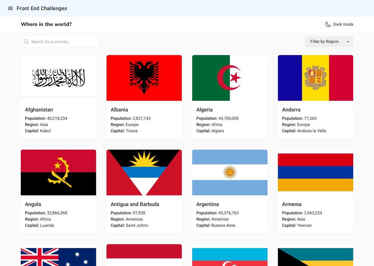Open the Andorra flag thumbnail
Viewport: 374px width, 266px height.
(315, 78)
